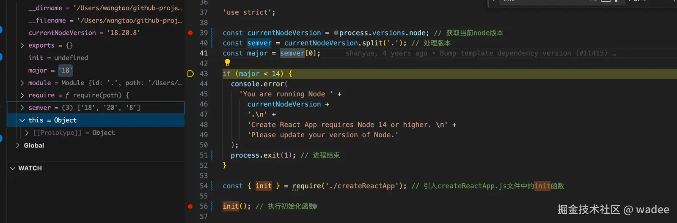Expand the Global scope
Viewport: 677px width, 223px height.
pyautogui.click(x=17, y=145)
